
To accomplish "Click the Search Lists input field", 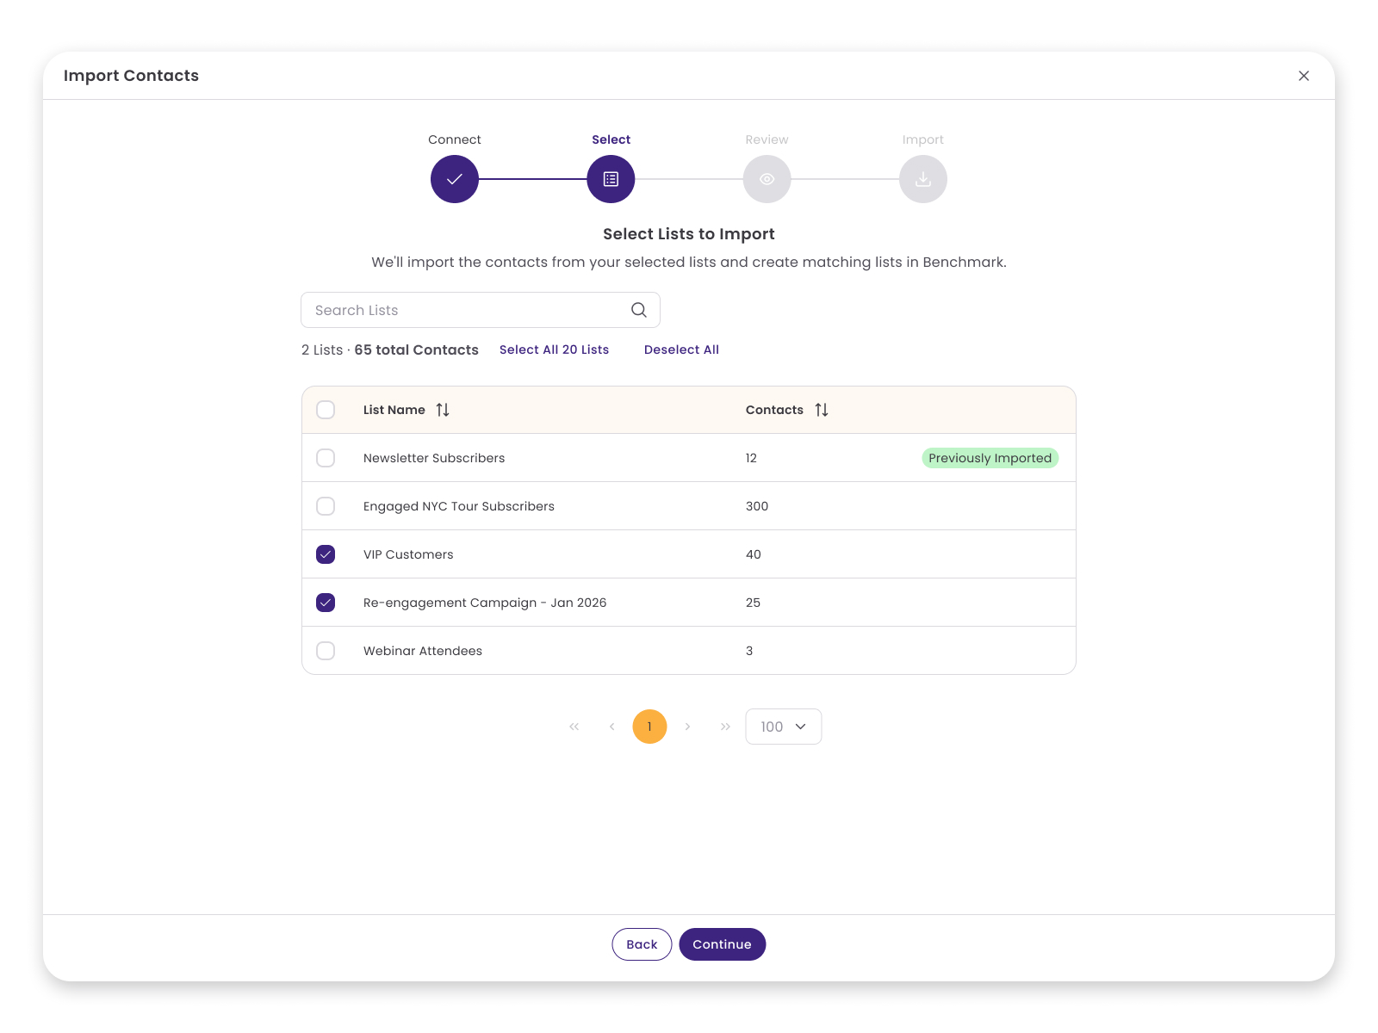I will tap(481, 310).
